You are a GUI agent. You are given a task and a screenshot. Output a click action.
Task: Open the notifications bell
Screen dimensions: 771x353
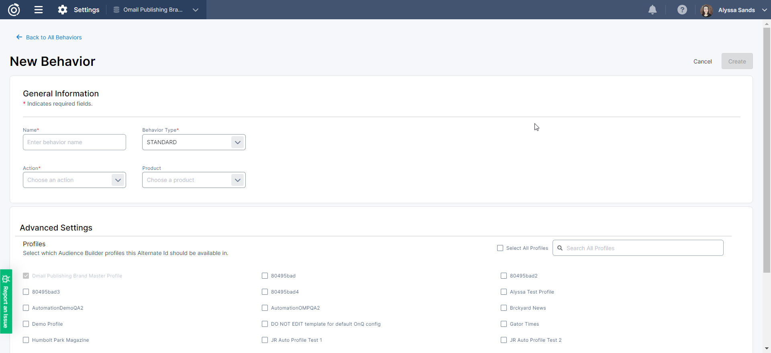click(653, 10)
